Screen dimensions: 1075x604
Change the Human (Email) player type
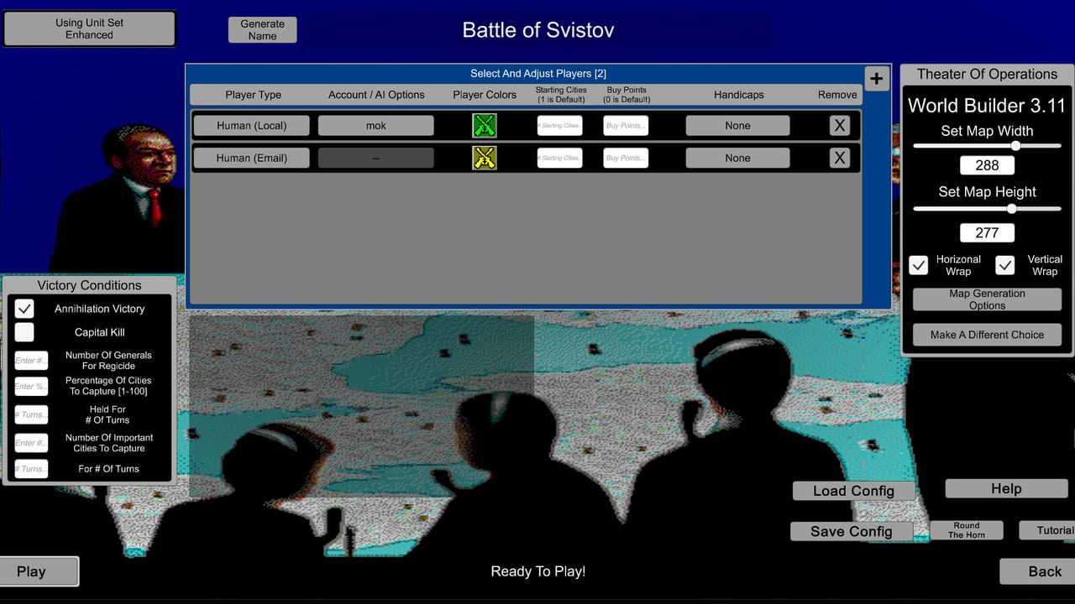252,158
